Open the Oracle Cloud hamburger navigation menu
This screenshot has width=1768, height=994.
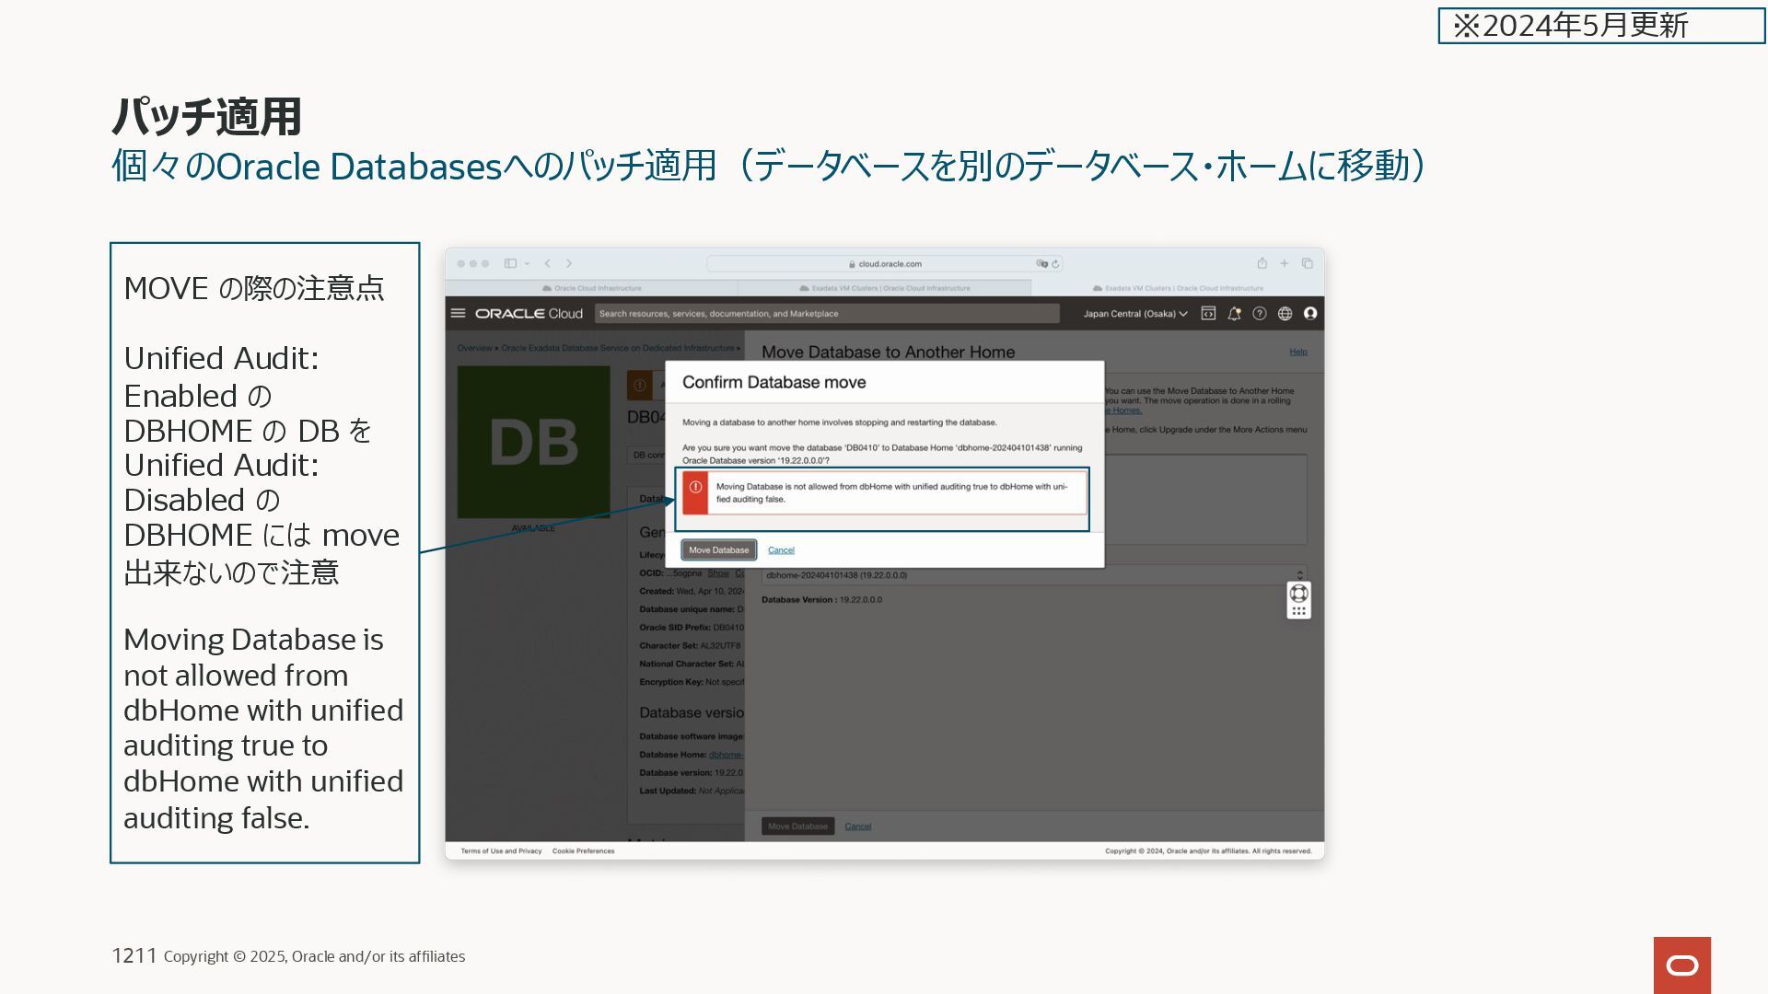[458, 313]
